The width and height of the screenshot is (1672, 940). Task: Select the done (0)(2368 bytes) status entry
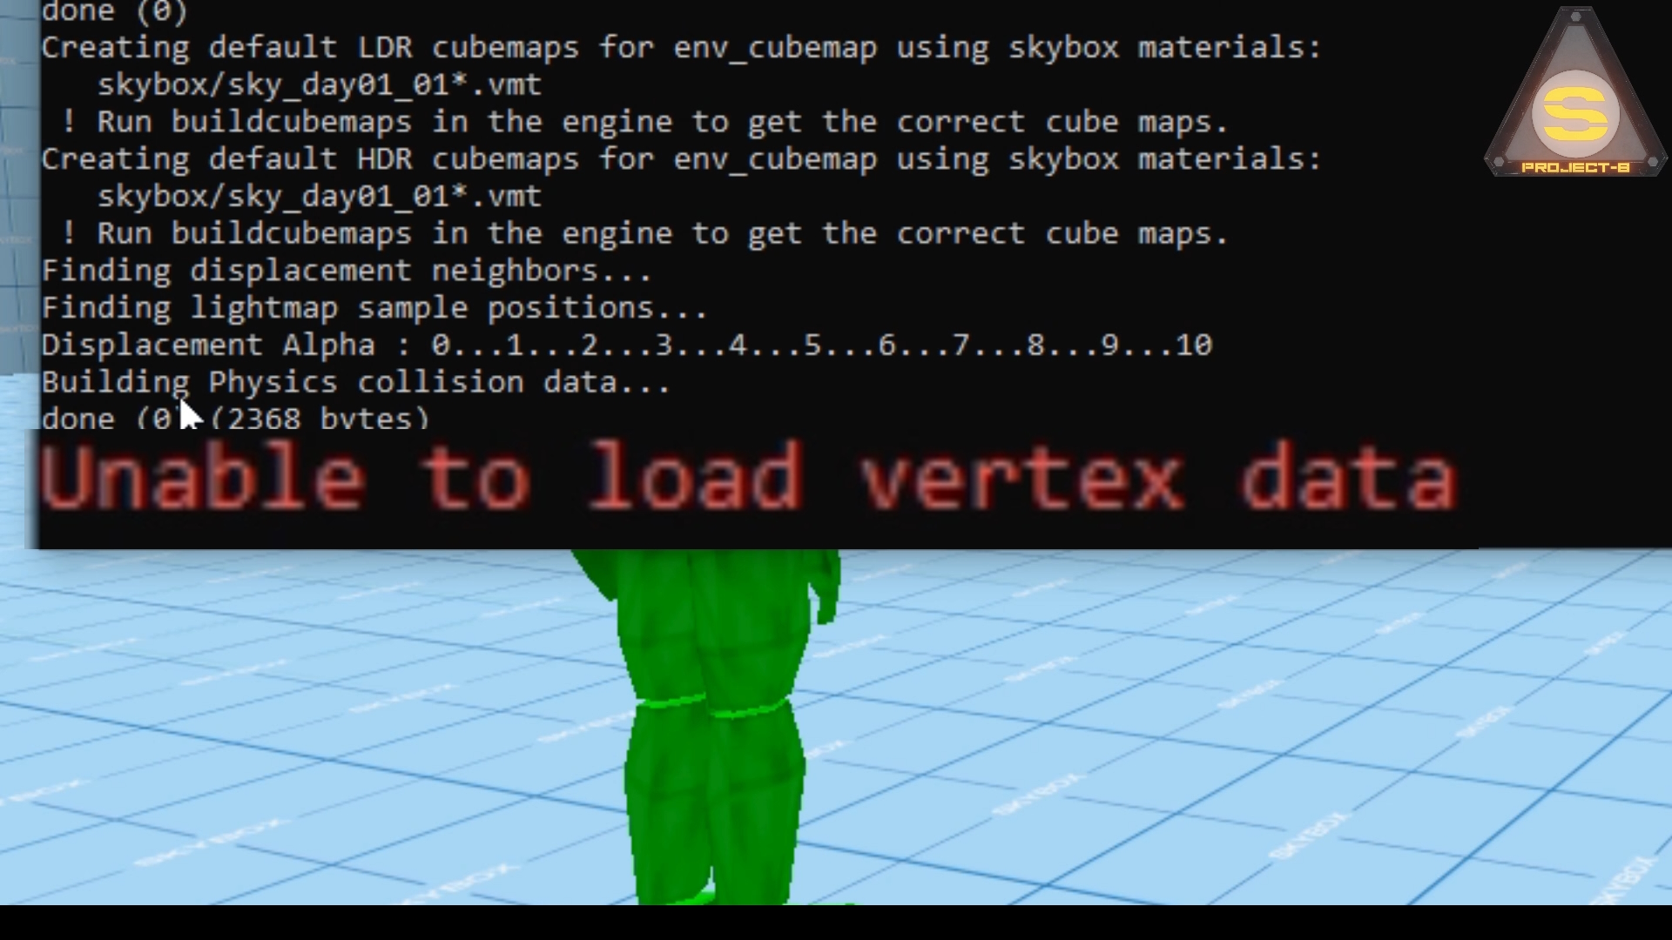[235, 419]
